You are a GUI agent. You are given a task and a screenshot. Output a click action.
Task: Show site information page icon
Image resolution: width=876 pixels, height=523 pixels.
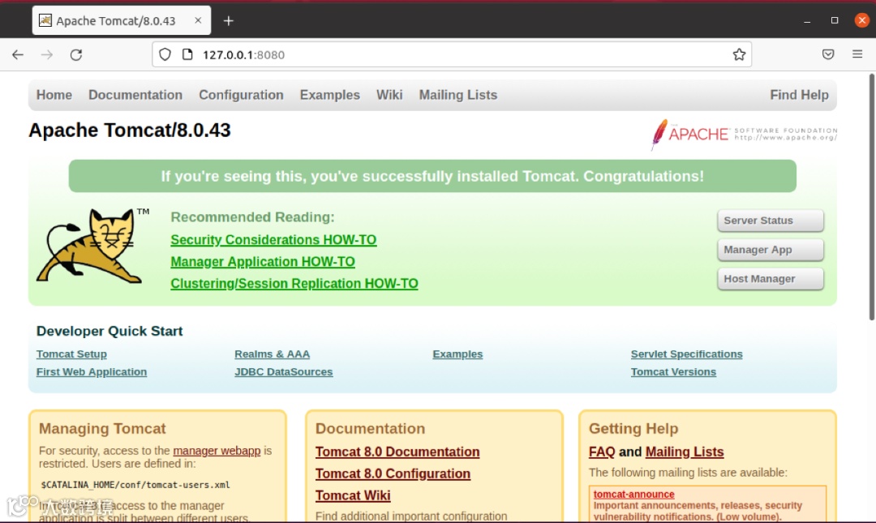(187, 54)
